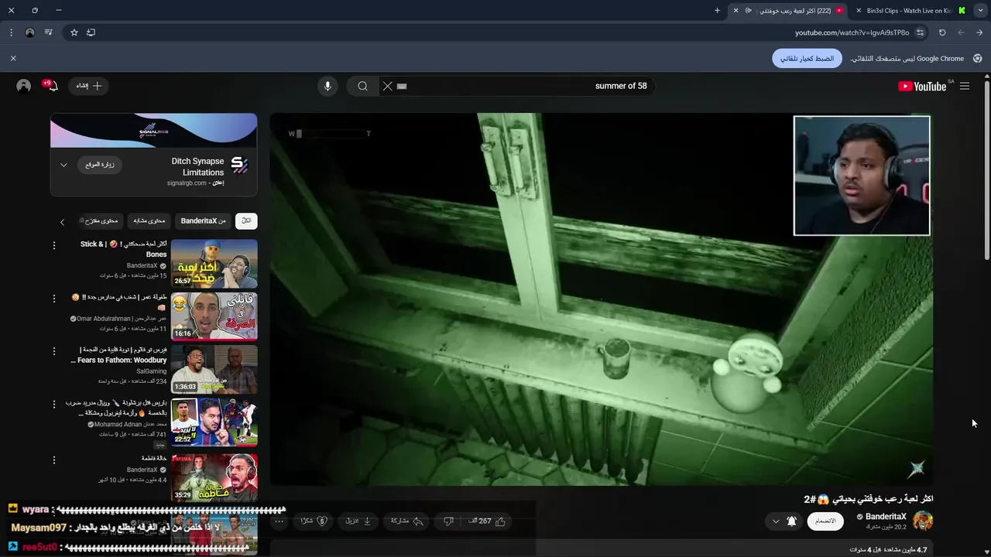The image size is (991, 557).
Task: Open site information icon in address bar
Action: click(x=920, y=32)
